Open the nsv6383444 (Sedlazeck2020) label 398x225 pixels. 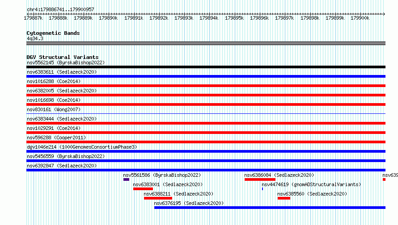(62, 119)
